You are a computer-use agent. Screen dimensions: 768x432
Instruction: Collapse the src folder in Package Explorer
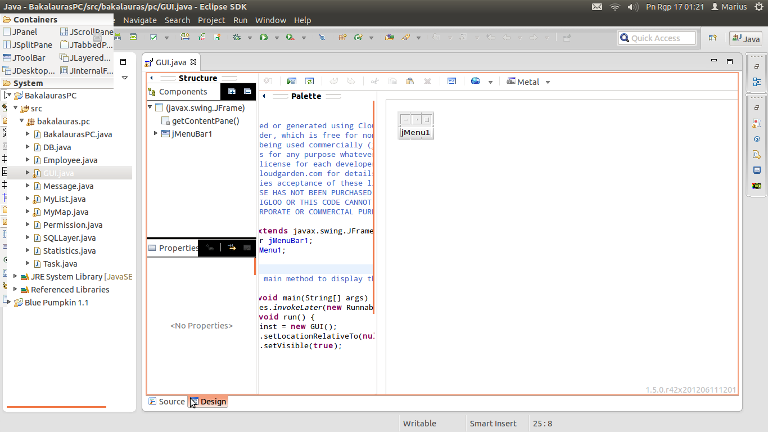point(15,108)
